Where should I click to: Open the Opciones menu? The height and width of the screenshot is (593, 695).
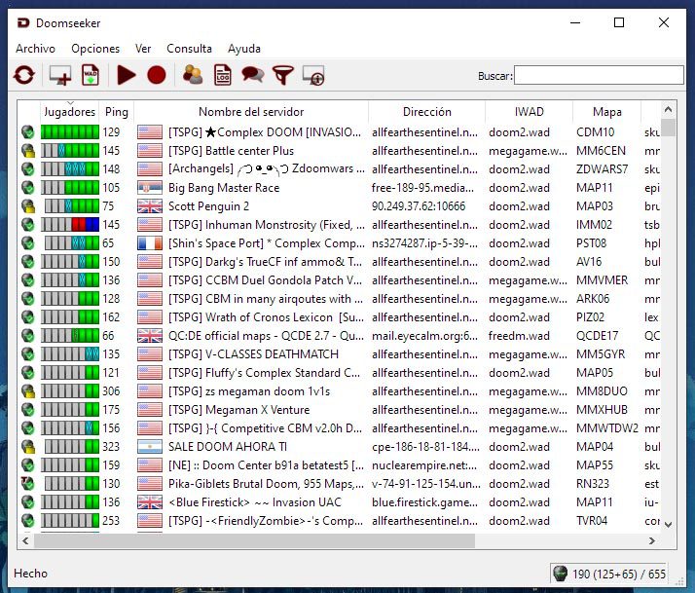(x=95, y=49)
